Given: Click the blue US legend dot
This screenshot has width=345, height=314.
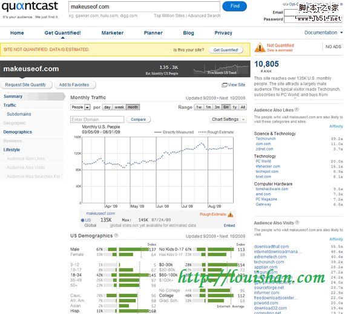Looking at the screenshot, I should pyautogui.click(x=83, y=220).
